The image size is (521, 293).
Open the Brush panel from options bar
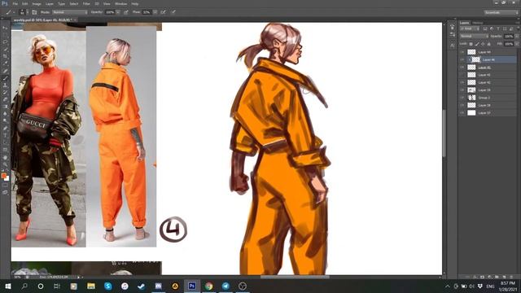click(x=34, y=12)
